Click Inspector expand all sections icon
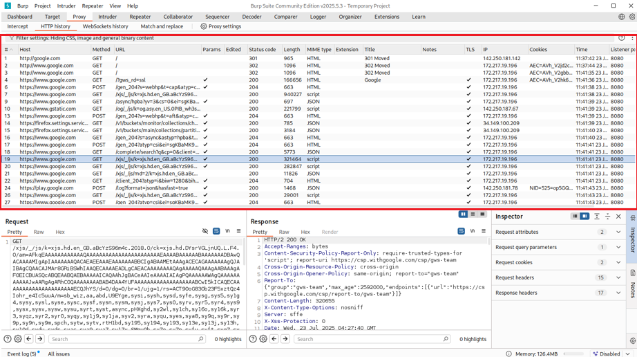The image size is (637, 357). tap(597, 217)
